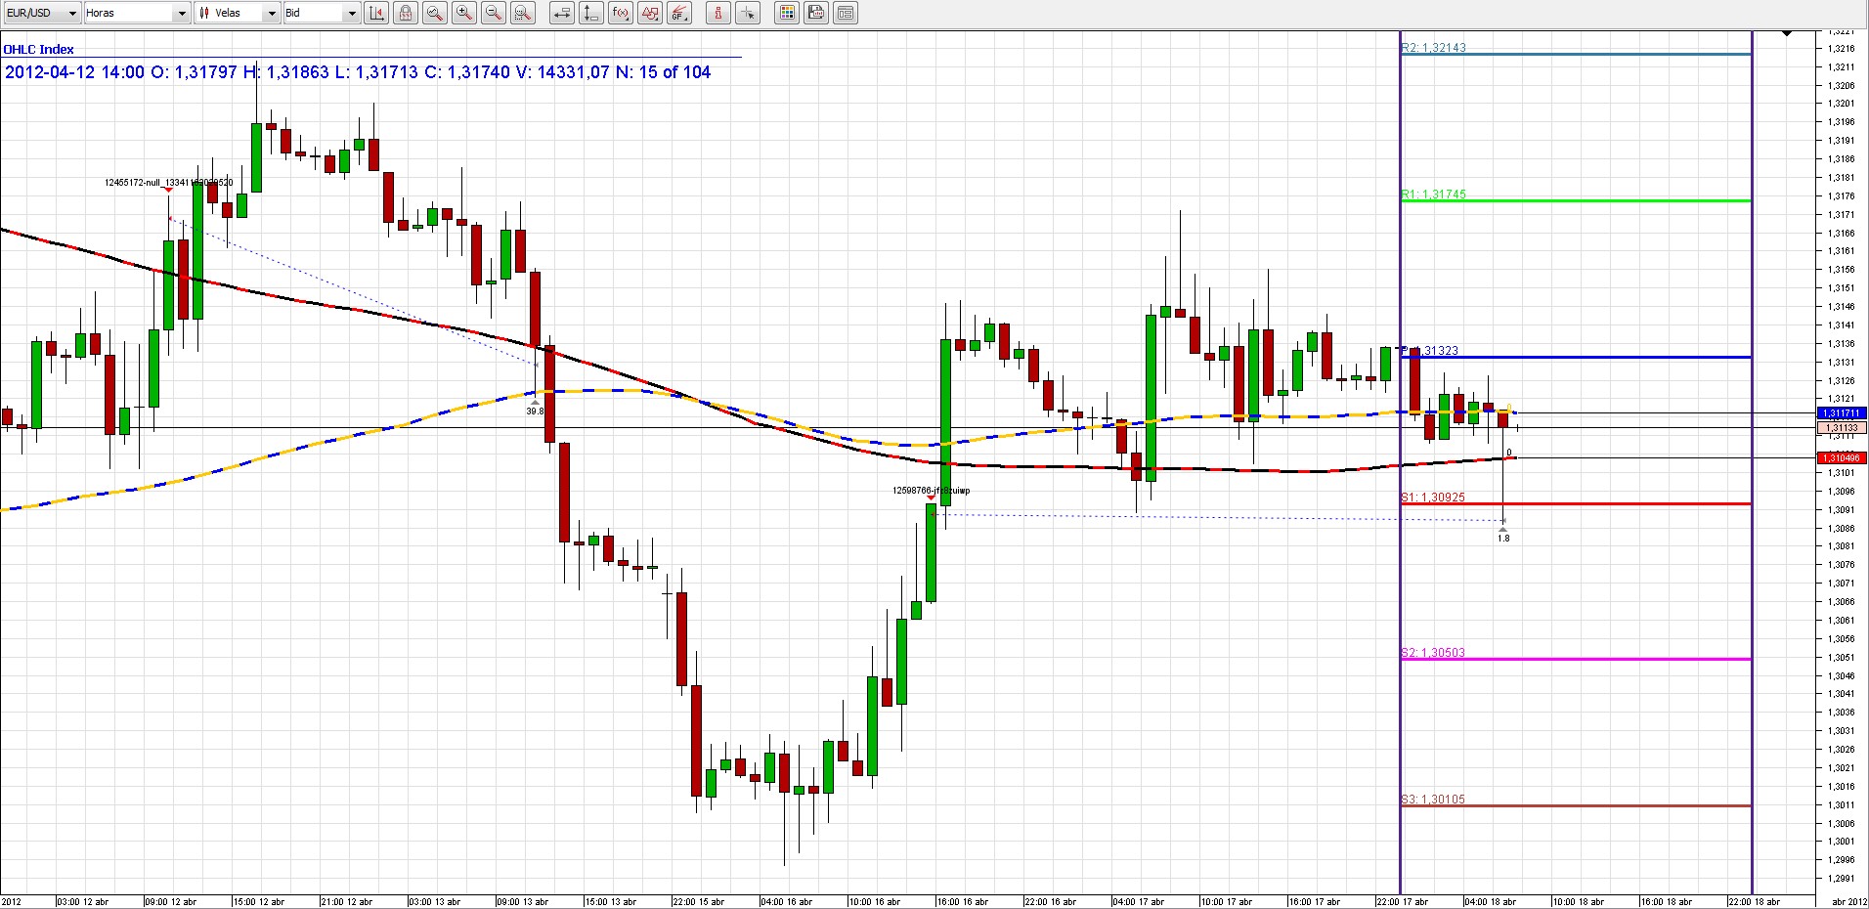Expand the Velas chart type dropdown
1869x909 pixels.
(237, 13)
